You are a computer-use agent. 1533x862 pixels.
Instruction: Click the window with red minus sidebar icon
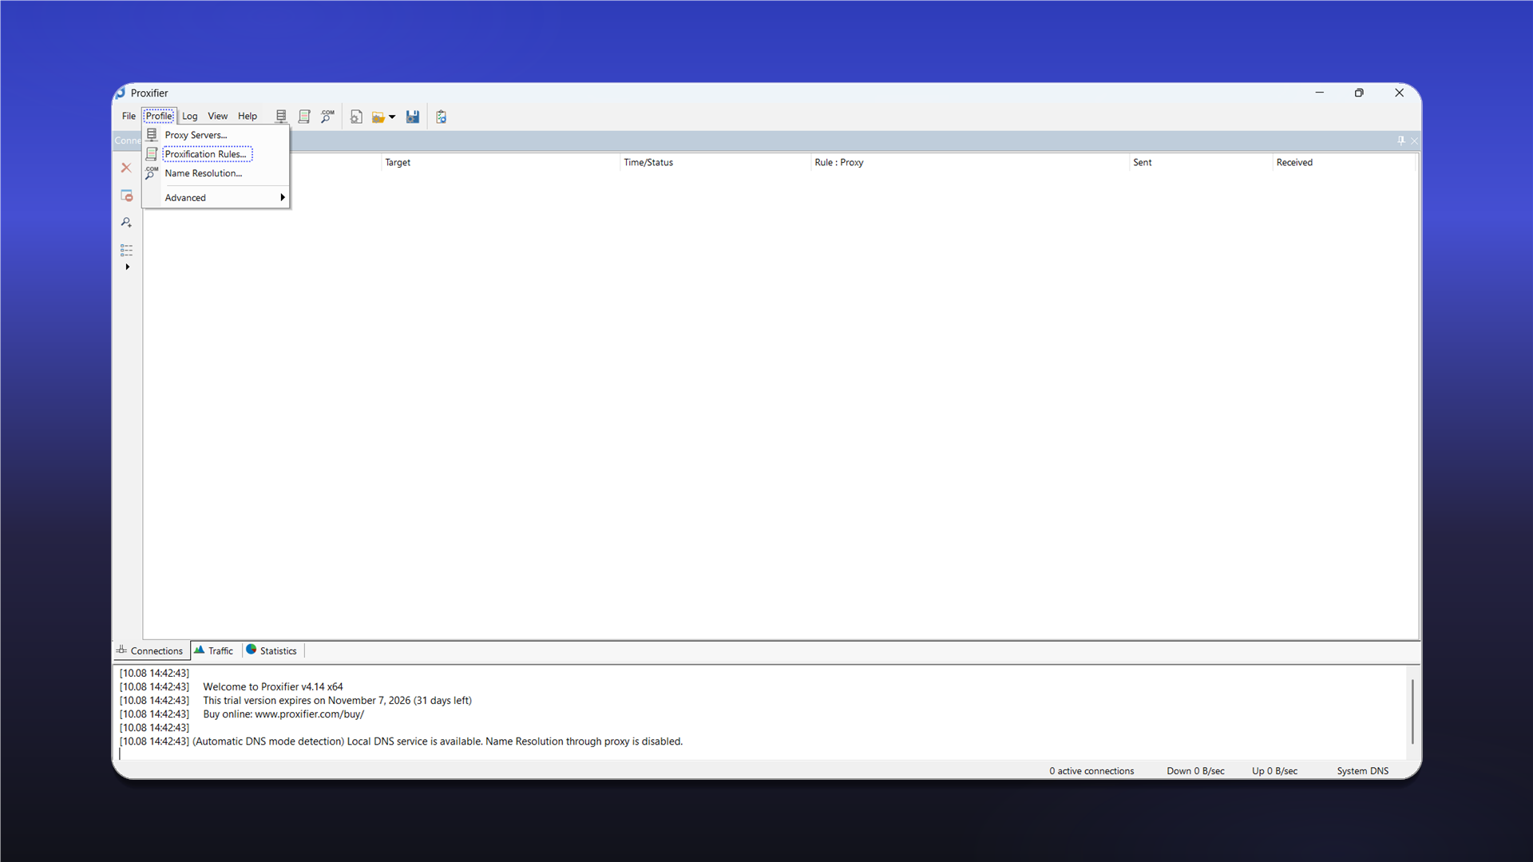click(126, 196)
